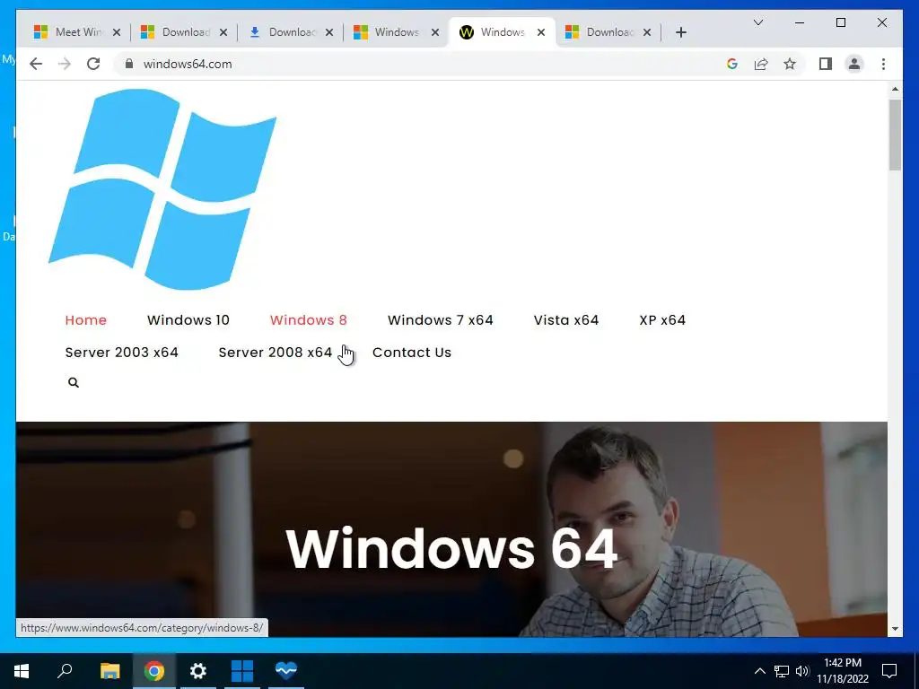Reload the windows64.com page
The width and height of the screenshot is (919, 689).
tap(93, 64)
